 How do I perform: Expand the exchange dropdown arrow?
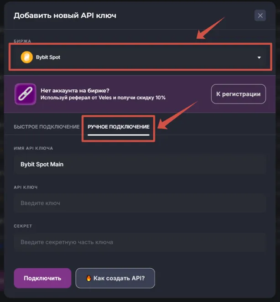point(259,58)
